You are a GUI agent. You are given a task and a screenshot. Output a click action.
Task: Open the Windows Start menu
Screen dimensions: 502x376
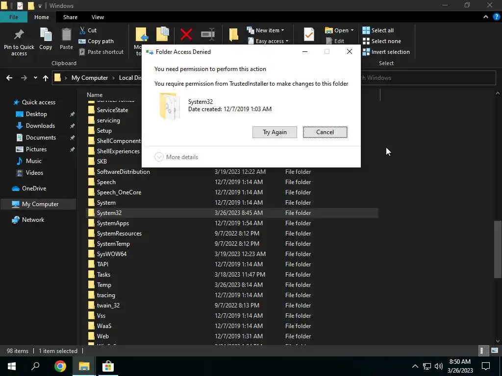[x=12, y=366]
